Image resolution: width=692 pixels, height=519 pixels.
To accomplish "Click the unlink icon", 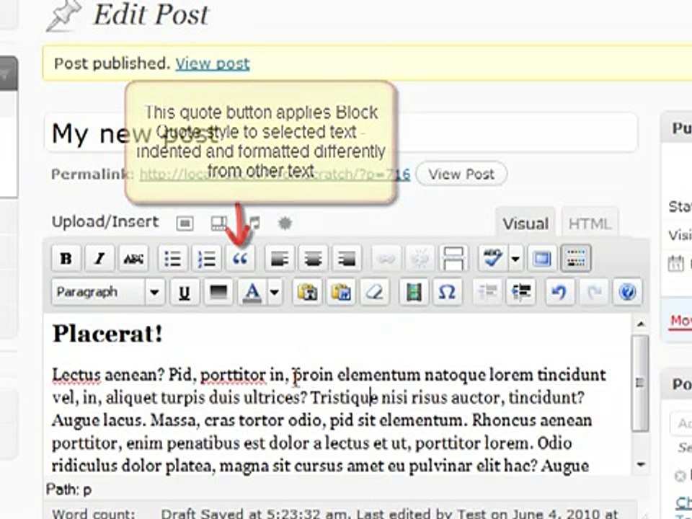I will (420, 258).
